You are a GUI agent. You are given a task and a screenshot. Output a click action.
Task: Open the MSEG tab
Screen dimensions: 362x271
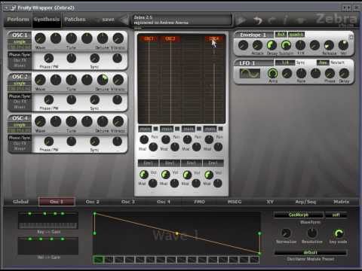235,202
